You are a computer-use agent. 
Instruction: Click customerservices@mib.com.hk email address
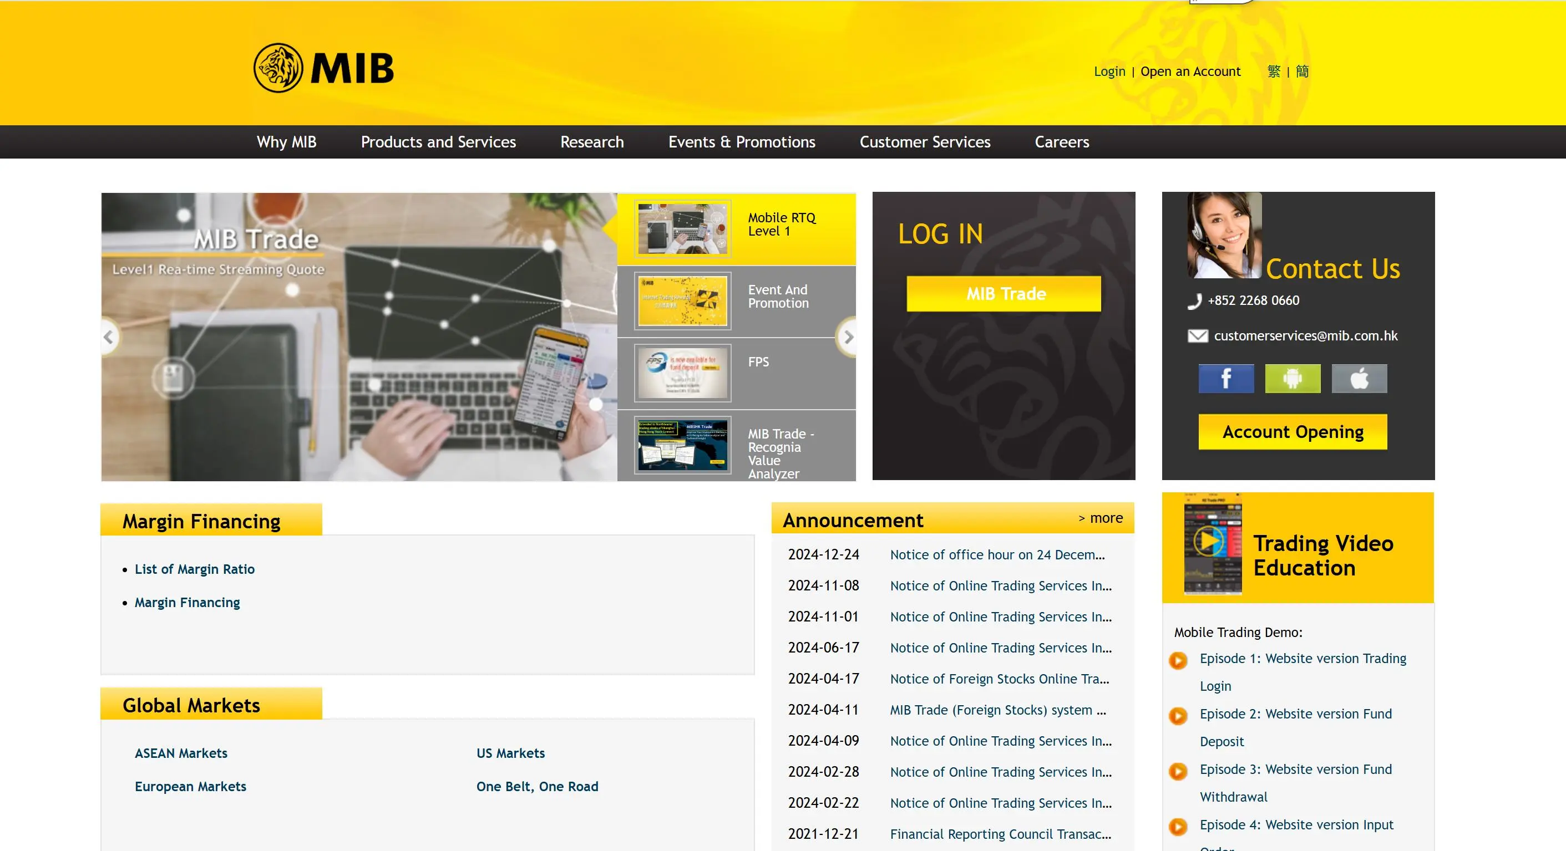[x=1306, y=336]
